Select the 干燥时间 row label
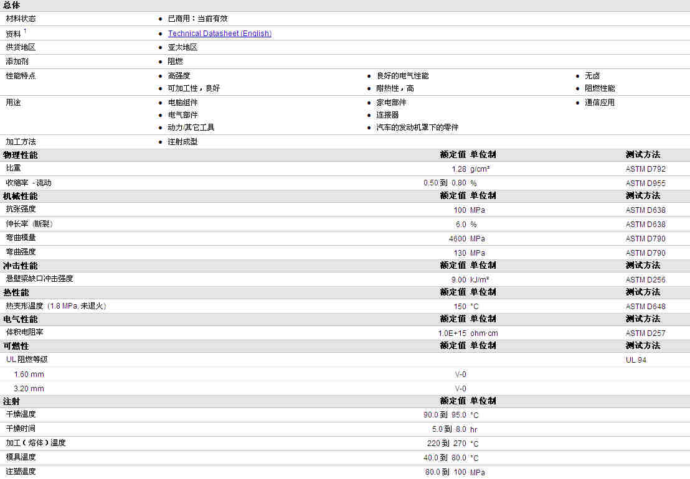 (21, 429)
